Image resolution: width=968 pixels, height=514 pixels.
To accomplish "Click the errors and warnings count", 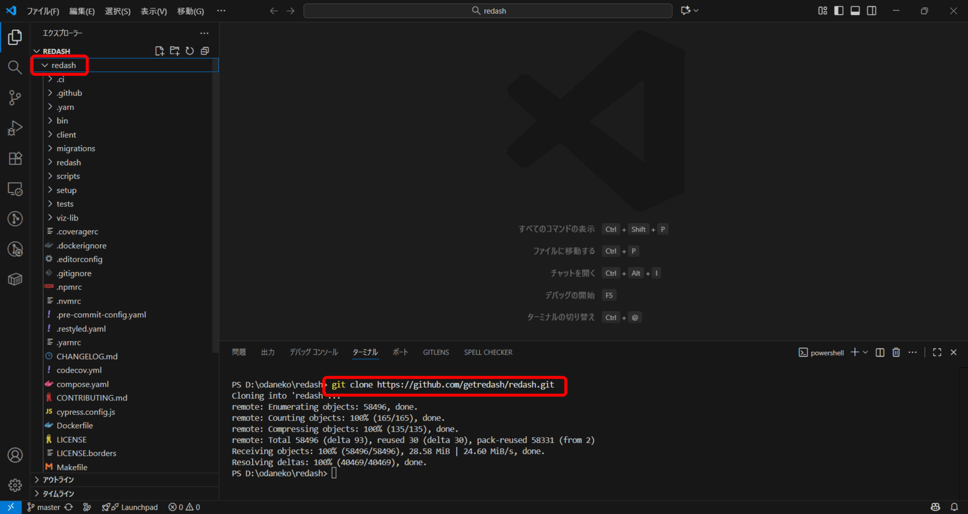I will tap(184, 507).
